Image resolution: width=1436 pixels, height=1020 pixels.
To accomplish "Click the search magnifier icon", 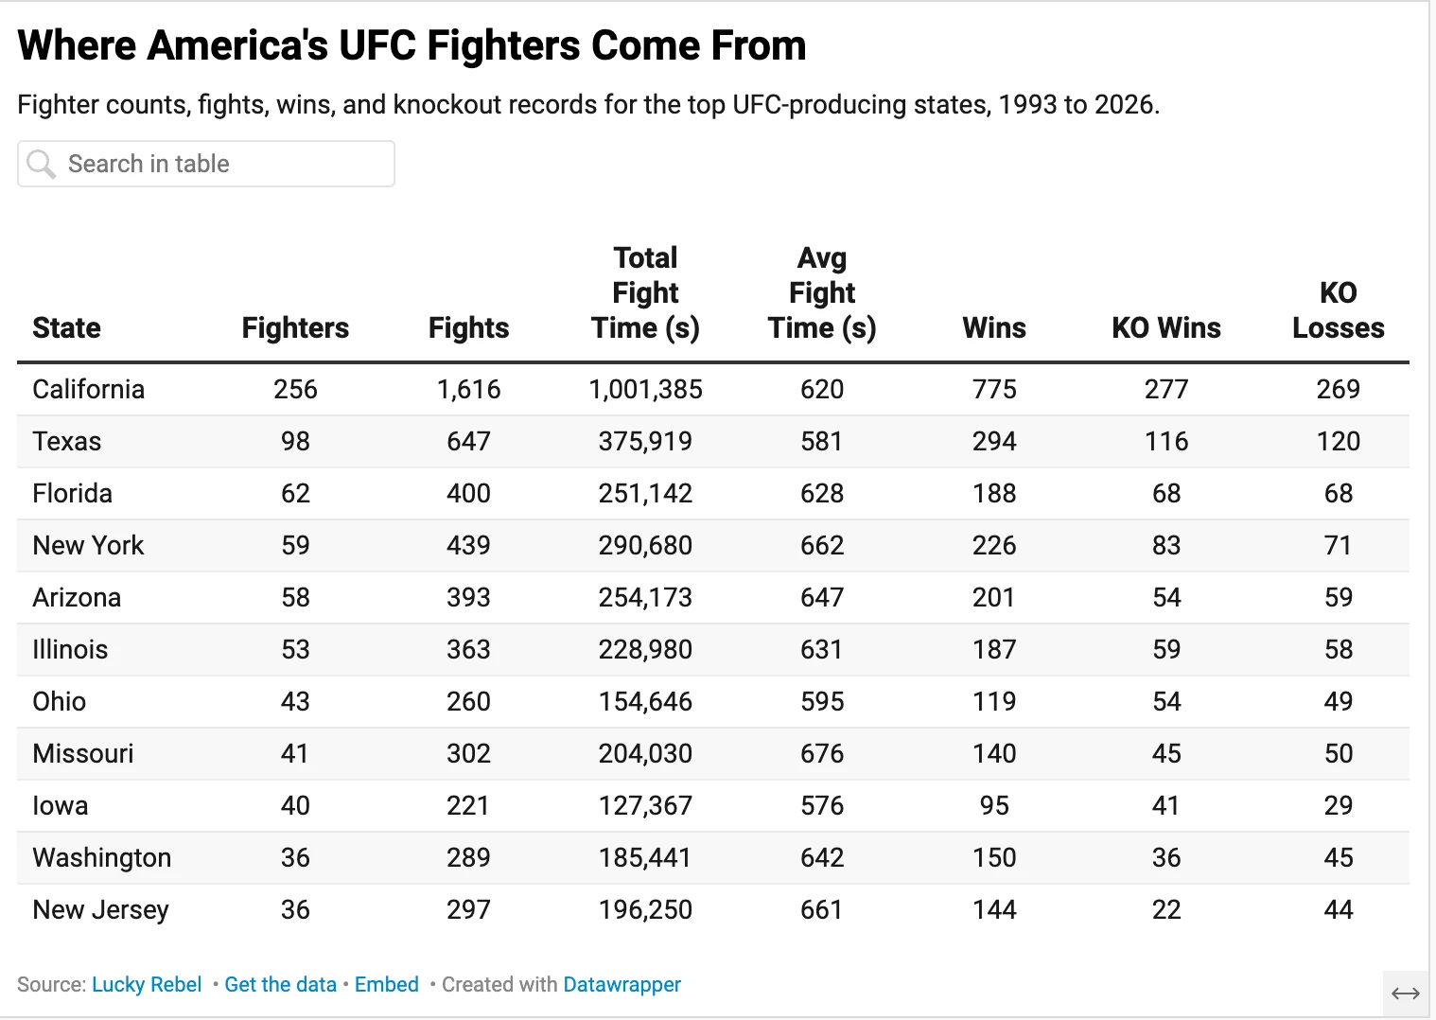I will pos(41,164).
